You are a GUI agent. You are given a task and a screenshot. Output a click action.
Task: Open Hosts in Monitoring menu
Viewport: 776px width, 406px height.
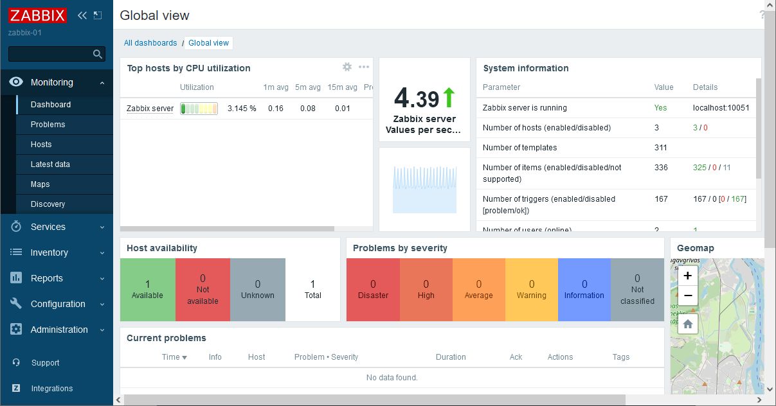tap(65, 145)
